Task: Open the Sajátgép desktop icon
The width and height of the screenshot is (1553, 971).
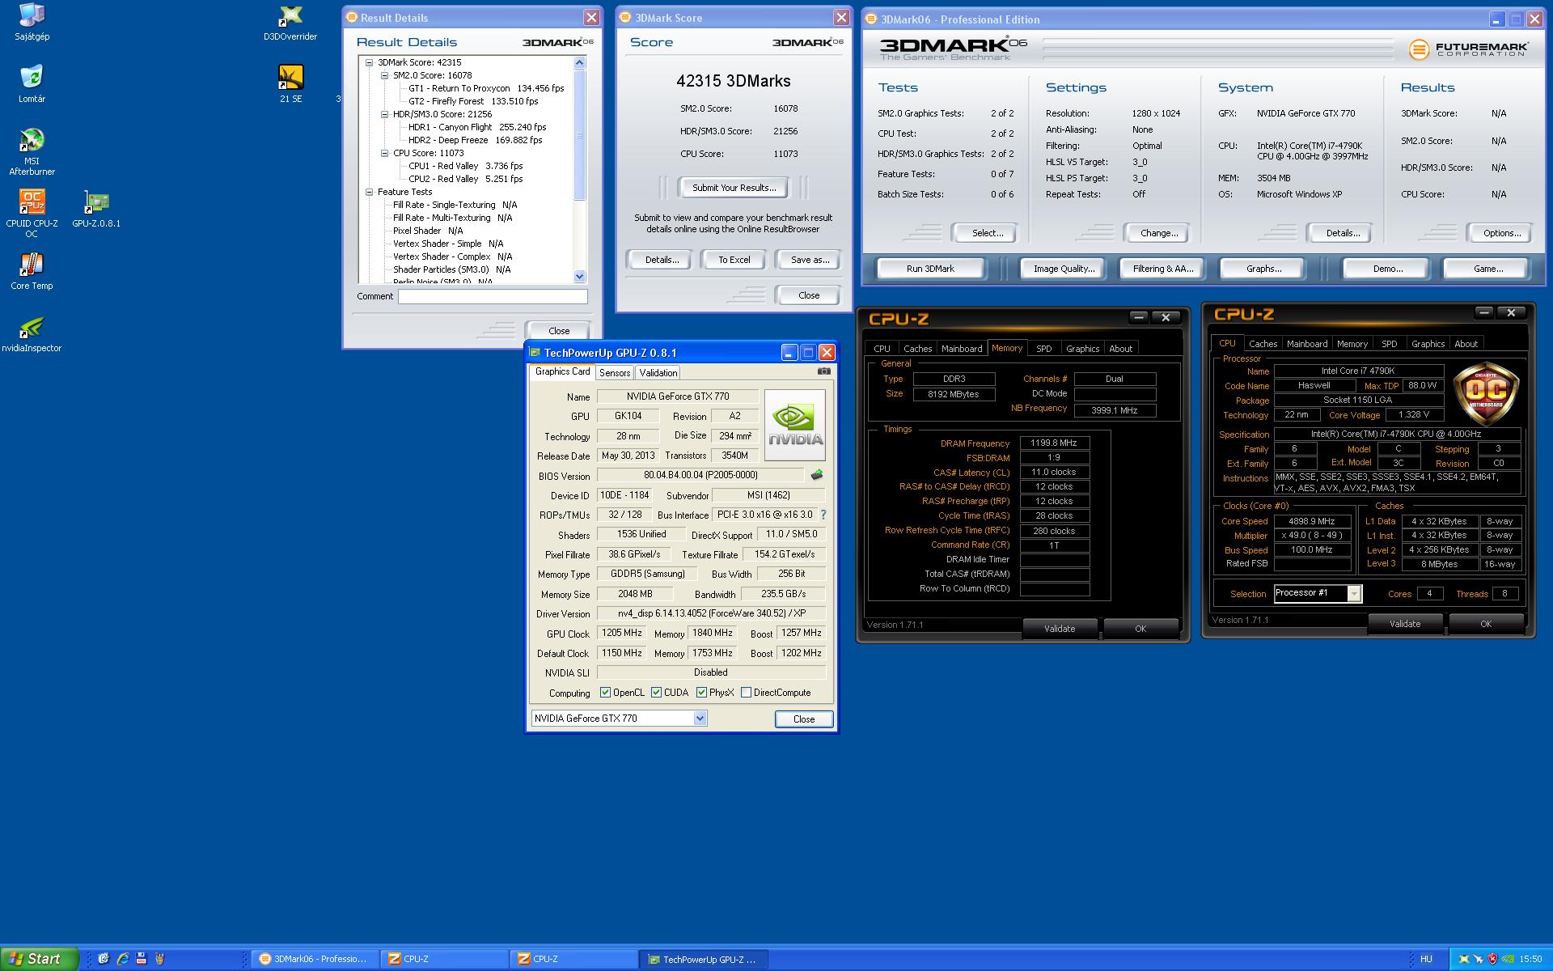Action: [x=32, y=22]
